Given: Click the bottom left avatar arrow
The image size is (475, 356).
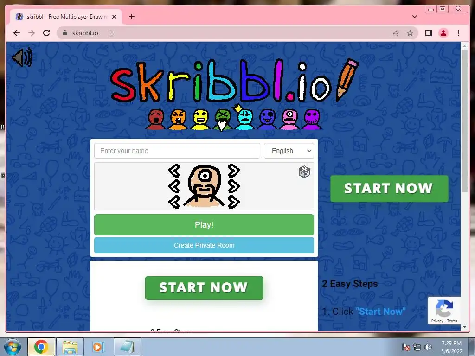Looking at the screenshot, I should (174, 202).
